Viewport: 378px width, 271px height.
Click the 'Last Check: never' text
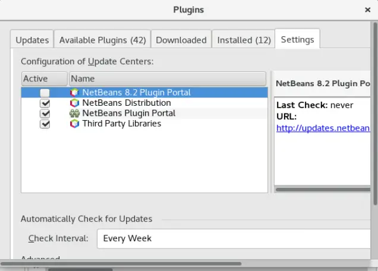coord(314,105)
